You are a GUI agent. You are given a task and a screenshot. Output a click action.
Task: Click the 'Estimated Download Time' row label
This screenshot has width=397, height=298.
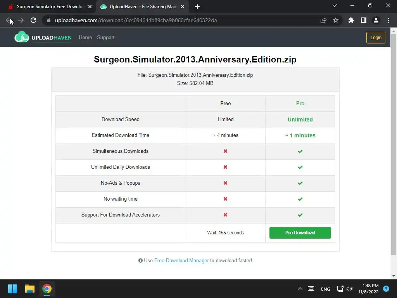coord(121,135)
